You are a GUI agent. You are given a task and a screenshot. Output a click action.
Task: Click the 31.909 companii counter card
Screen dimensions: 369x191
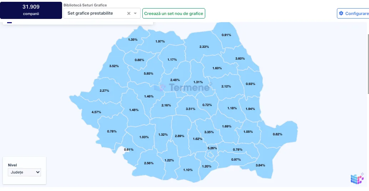click(31, 10)
